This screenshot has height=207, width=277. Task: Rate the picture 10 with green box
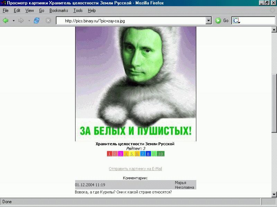pos(161,154)
